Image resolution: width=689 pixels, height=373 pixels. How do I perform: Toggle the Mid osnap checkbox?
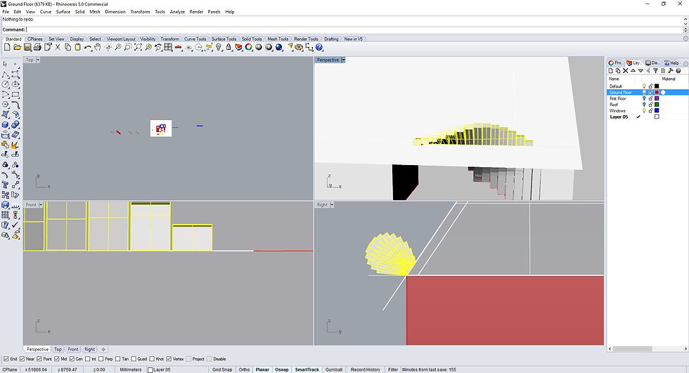[x=57, y=359]
